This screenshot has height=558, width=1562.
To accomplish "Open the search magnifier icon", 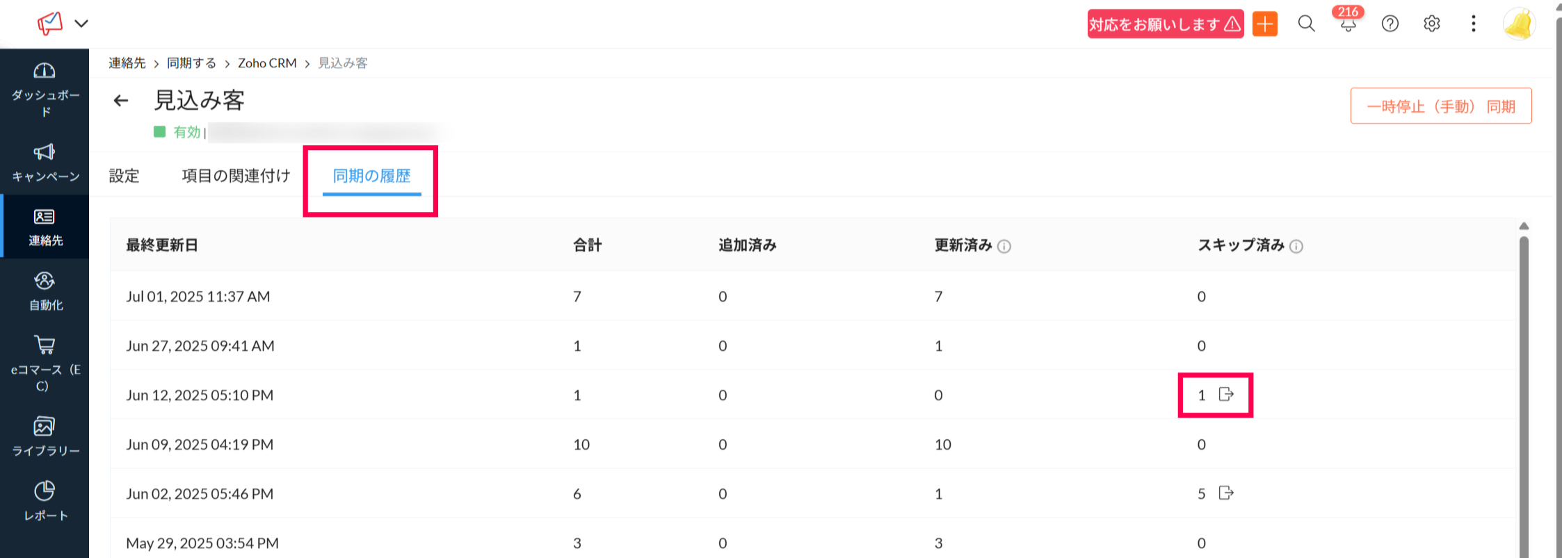I will [1306, 24].
